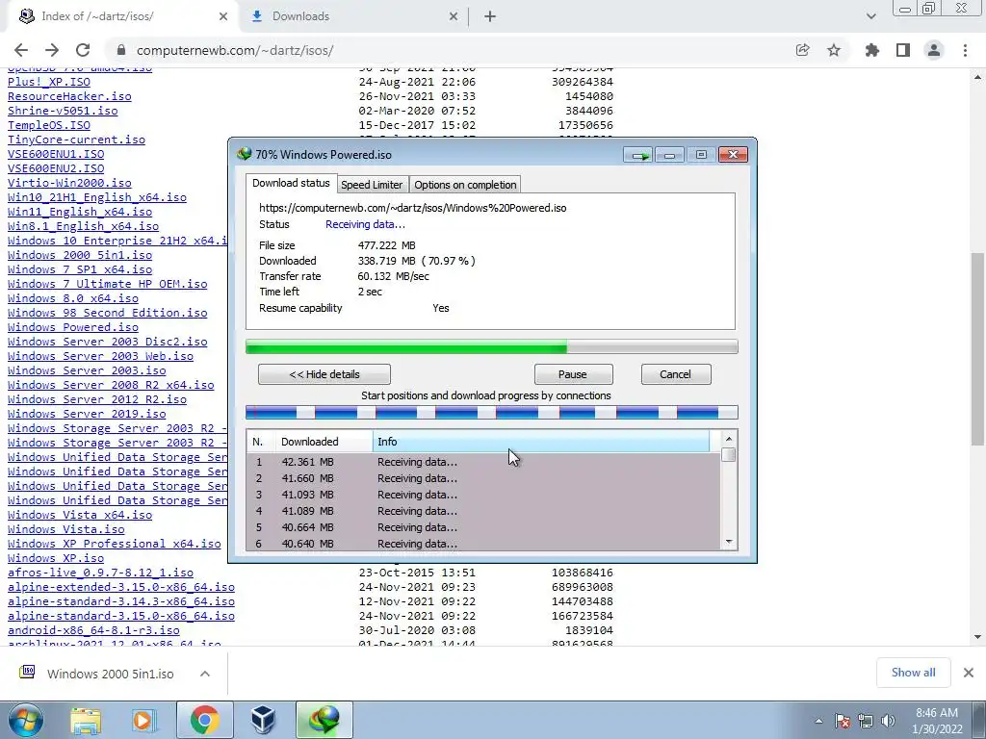Click the N. column header
Image resolution: width=986 pixels, height=739 pixels.
261,442
